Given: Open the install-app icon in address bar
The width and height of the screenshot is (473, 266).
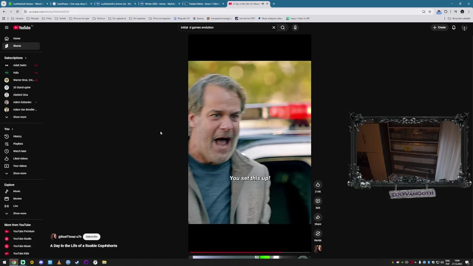Looking at the screenshot, I should (x=423, y=11).
